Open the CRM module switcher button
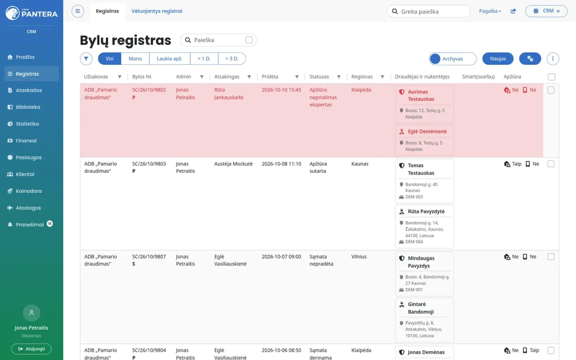Viewport: 576px width, 360px height. [x=546, y=11]
